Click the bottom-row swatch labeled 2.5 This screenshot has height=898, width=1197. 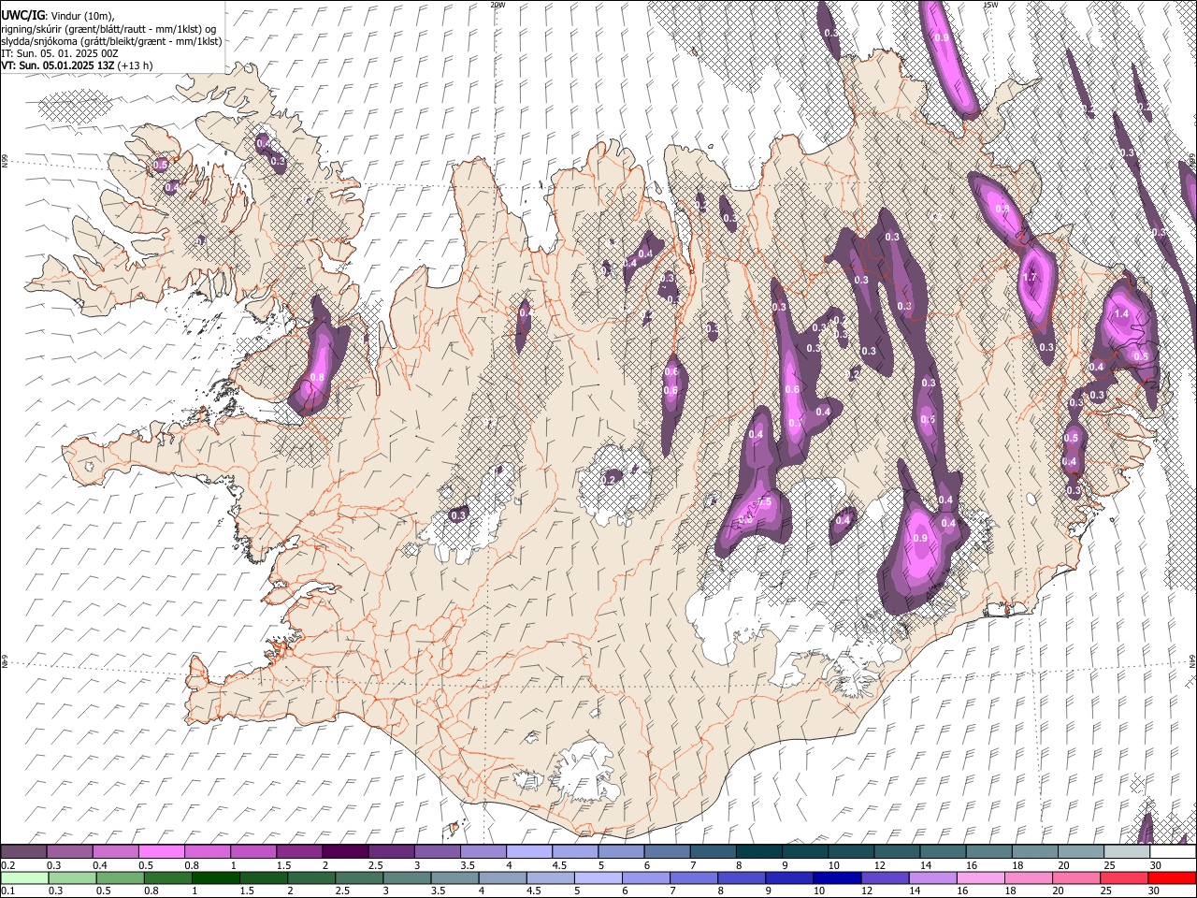(359, 877)
